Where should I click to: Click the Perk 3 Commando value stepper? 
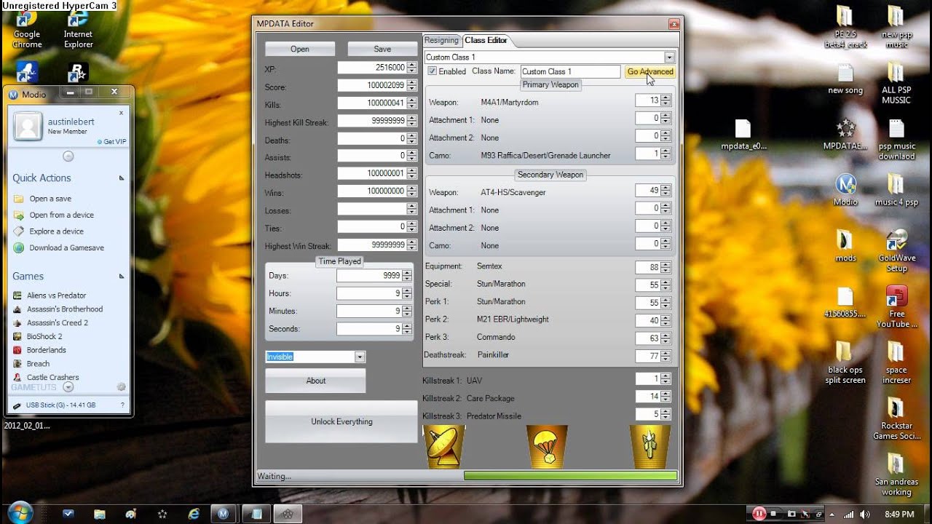coord(666,338)
